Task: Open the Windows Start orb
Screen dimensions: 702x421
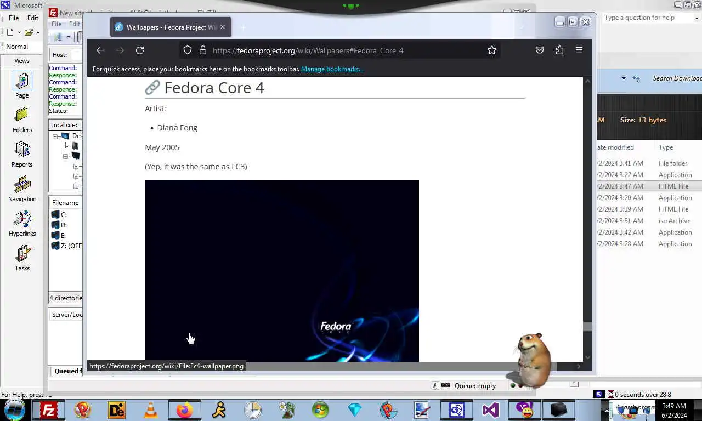Action: tap(14, 409)
